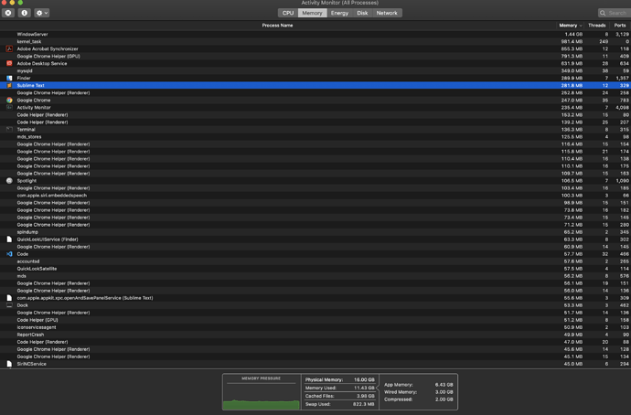The width and height of the screenshot is (631, 415).
Task: Click the Cached Files 3.98 GB entry
Action: click(x=339, y=396)
